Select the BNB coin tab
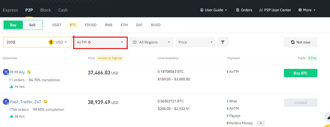 pos(109,25)
